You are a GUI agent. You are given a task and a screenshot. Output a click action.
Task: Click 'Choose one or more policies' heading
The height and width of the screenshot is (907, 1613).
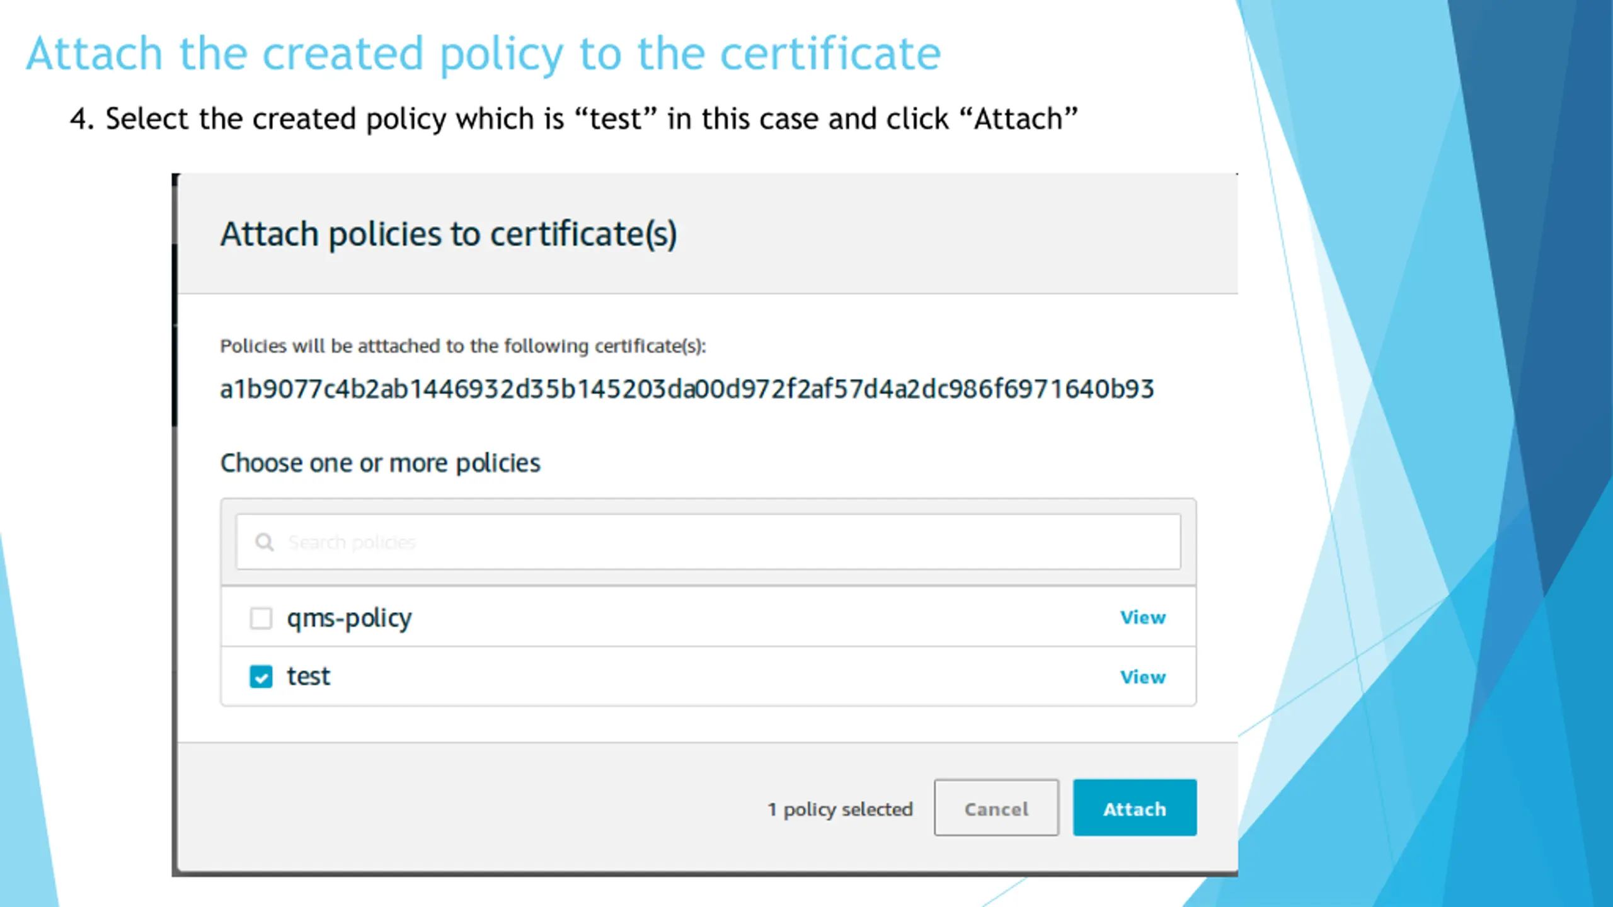(380, 464)
